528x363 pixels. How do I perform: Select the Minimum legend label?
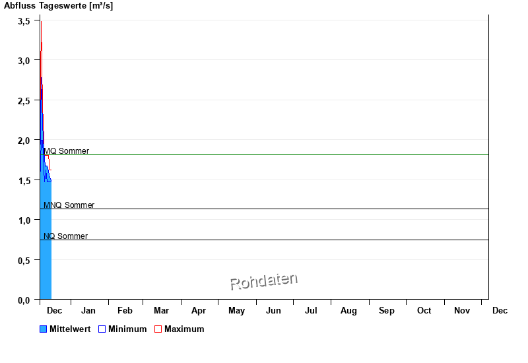(x=127, y=329)
